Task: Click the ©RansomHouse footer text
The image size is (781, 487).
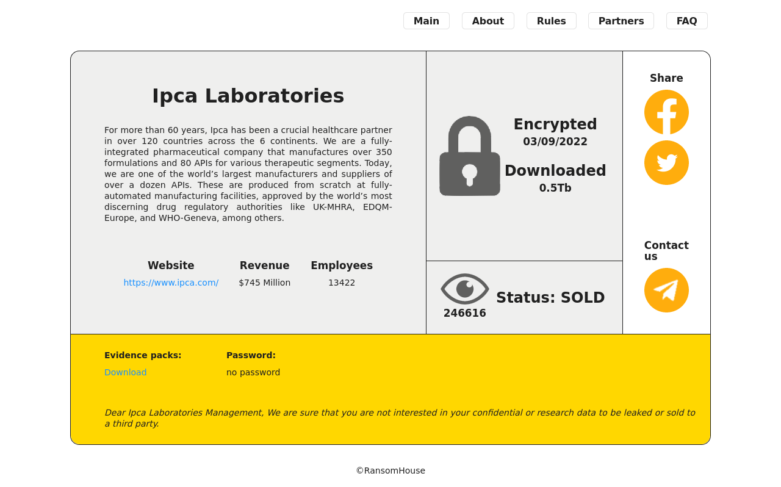Action: tap(390, 471)
